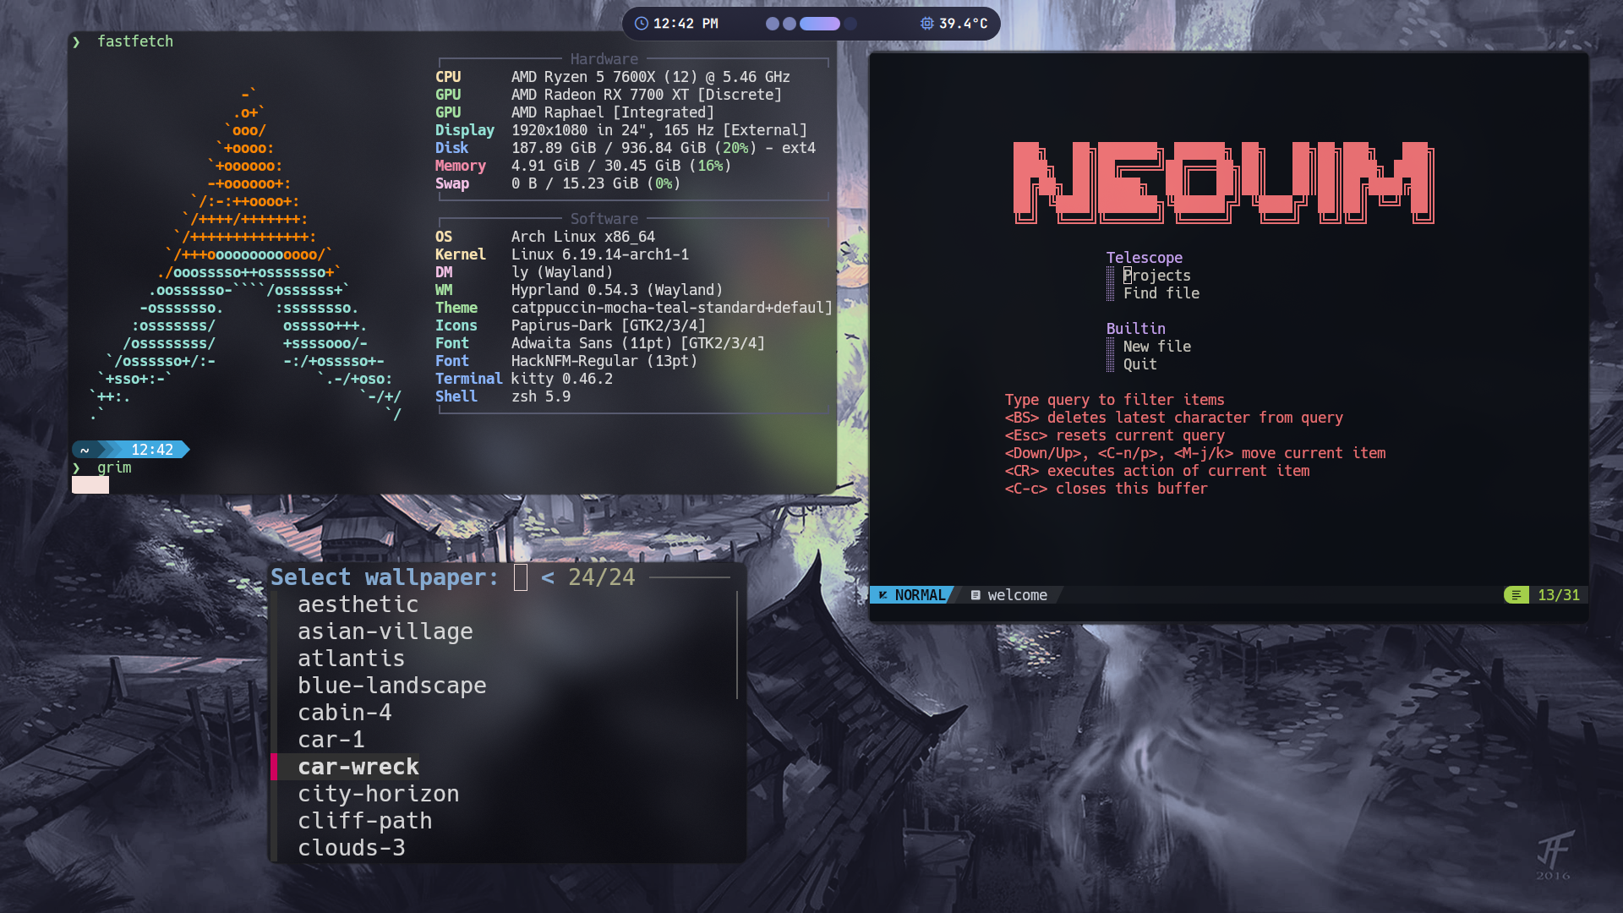The image size is (1623, 913).
Task: Click the Neovim logo icon in statusline
Action: point(883,595)
